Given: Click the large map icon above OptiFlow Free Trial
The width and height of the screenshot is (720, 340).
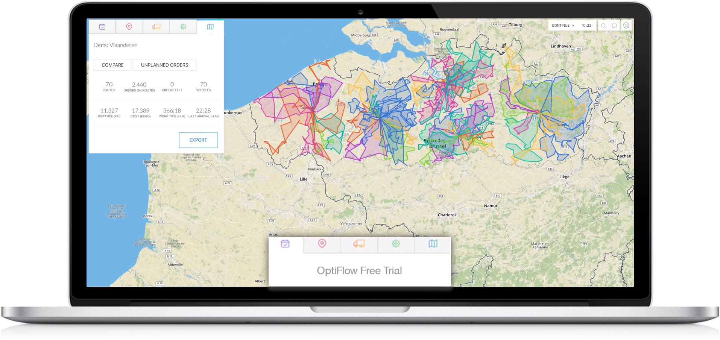Looking at the screenshot, I should [x=433, y=244].
